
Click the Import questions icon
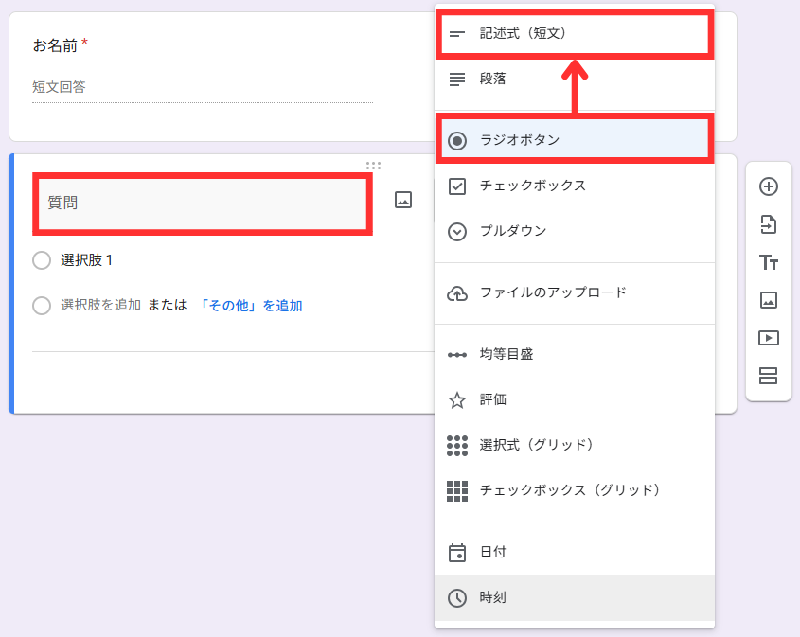pos(769,224)
